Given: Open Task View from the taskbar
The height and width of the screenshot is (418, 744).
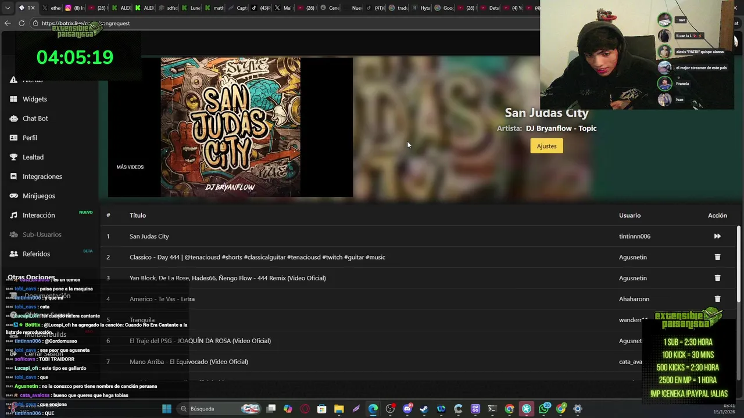Looking at the screenshot, I should [x=271, y=409].
